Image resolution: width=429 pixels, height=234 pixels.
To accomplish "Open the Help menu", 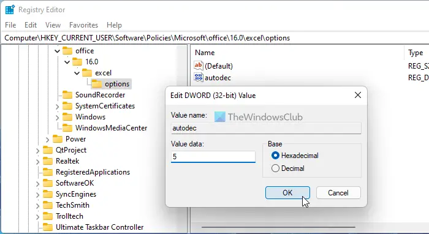I will (114, 25).
